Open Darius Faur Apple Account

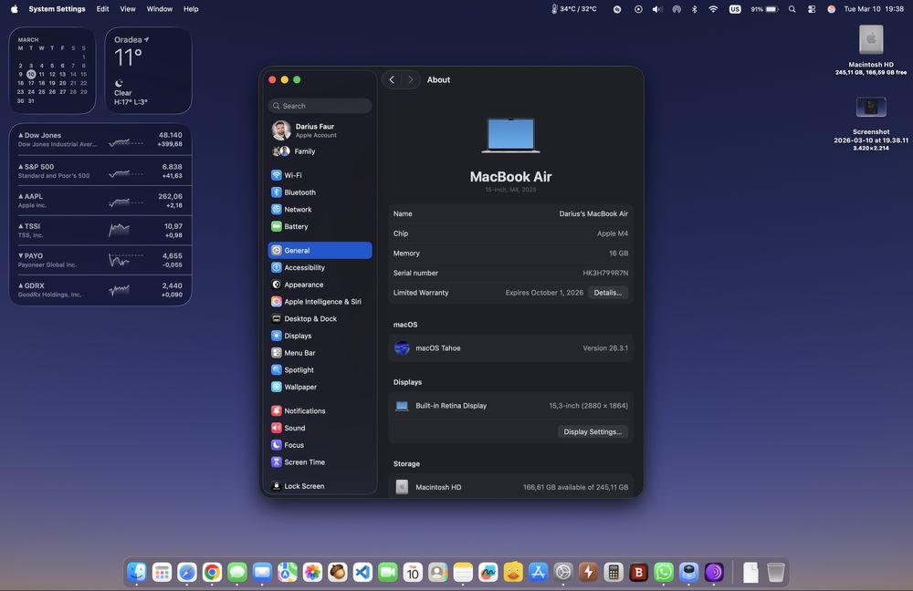(x=320, y=130)
